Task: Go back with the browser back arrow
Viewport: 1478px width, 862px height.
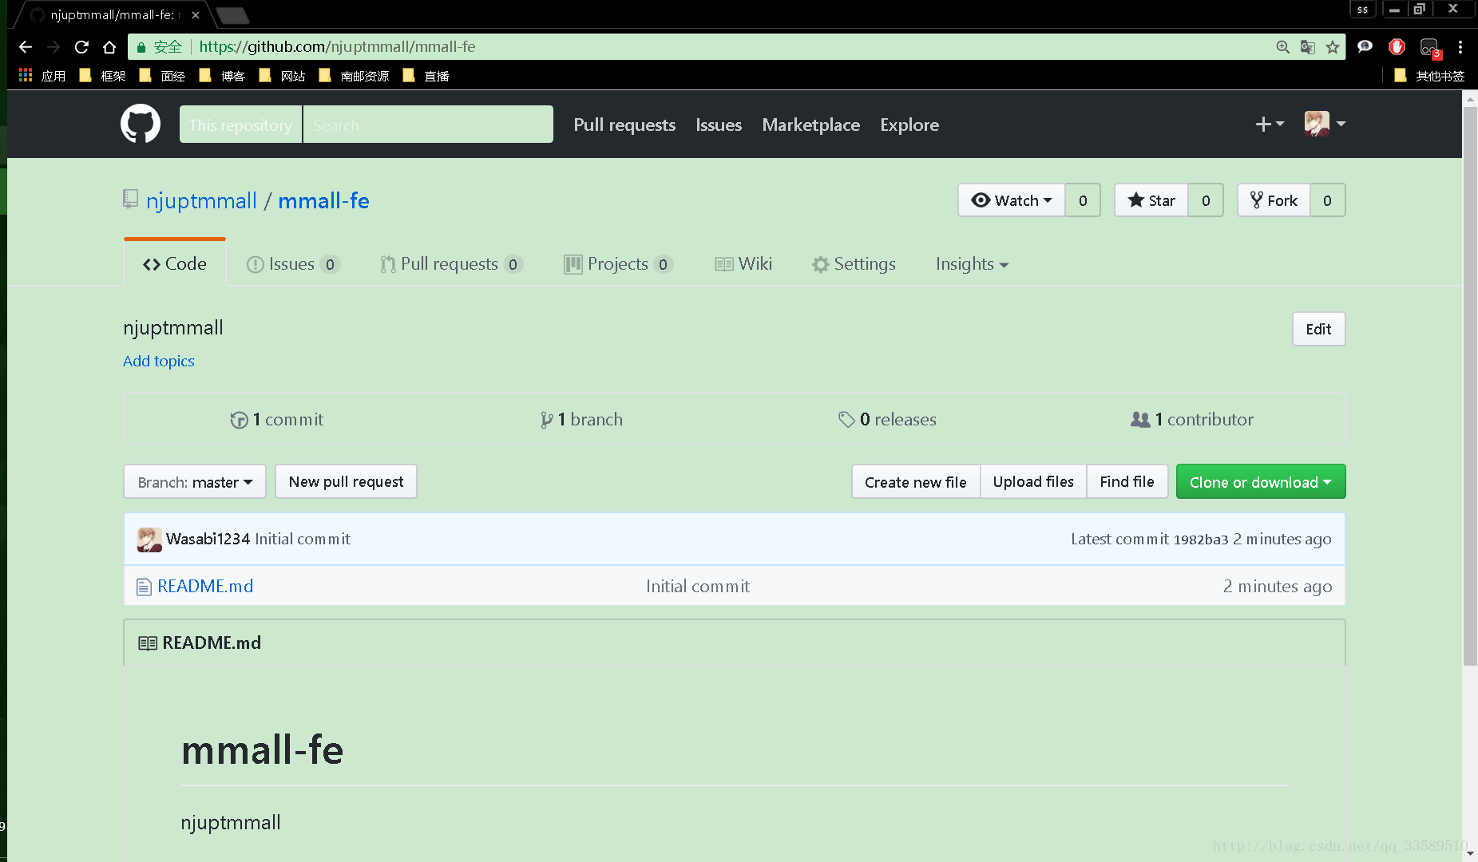Action: [x=26, y=47]
